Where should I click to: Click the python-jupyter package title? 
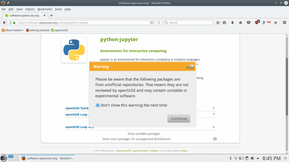pos(119,39)
